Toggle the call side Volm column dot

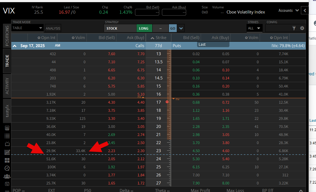(x=73, y=38)
